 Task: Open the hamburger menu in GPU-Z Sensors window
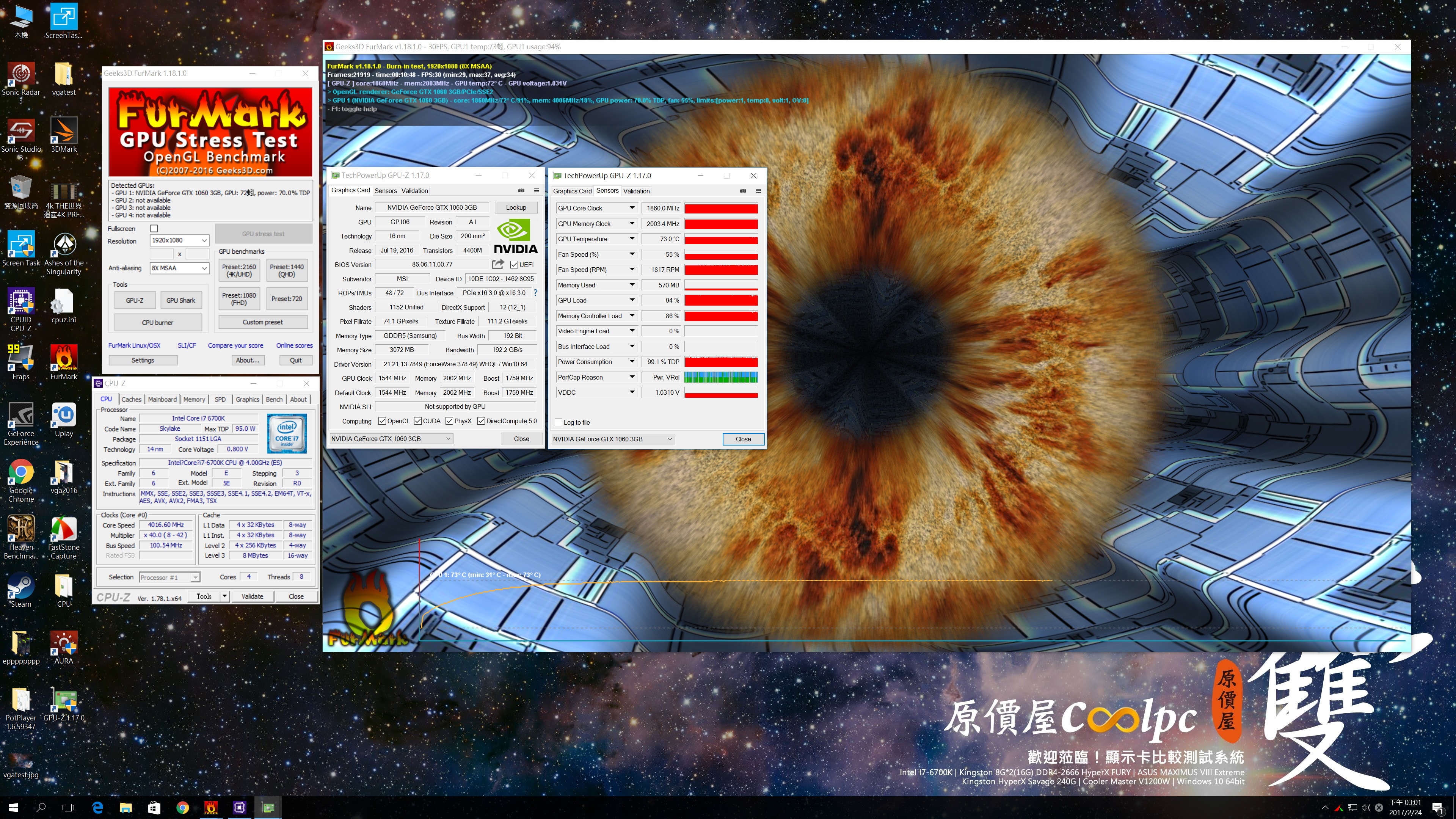click(758, 191)
